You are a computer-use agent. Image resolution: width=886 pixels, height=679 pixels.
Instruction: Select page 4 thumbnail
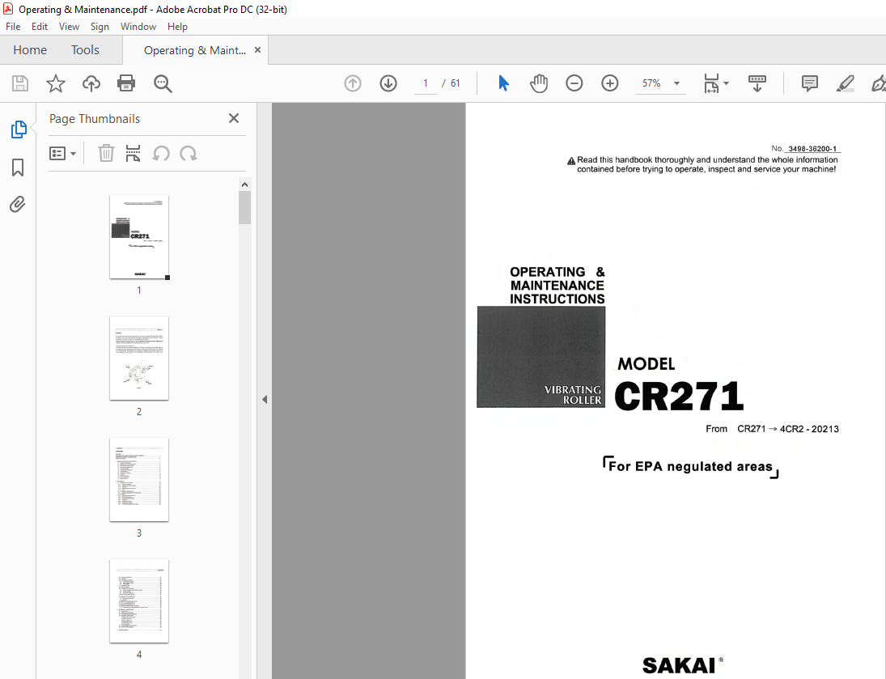tap(139, 601)
